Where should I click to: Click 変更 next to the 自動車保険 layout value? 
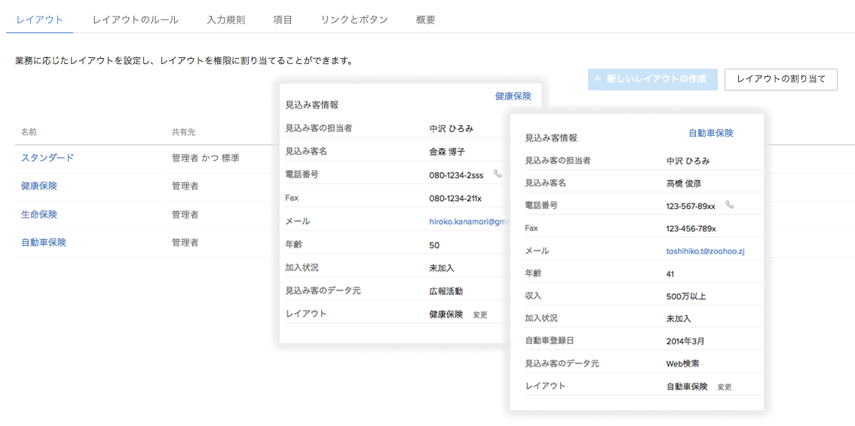[x=725, y=387]
